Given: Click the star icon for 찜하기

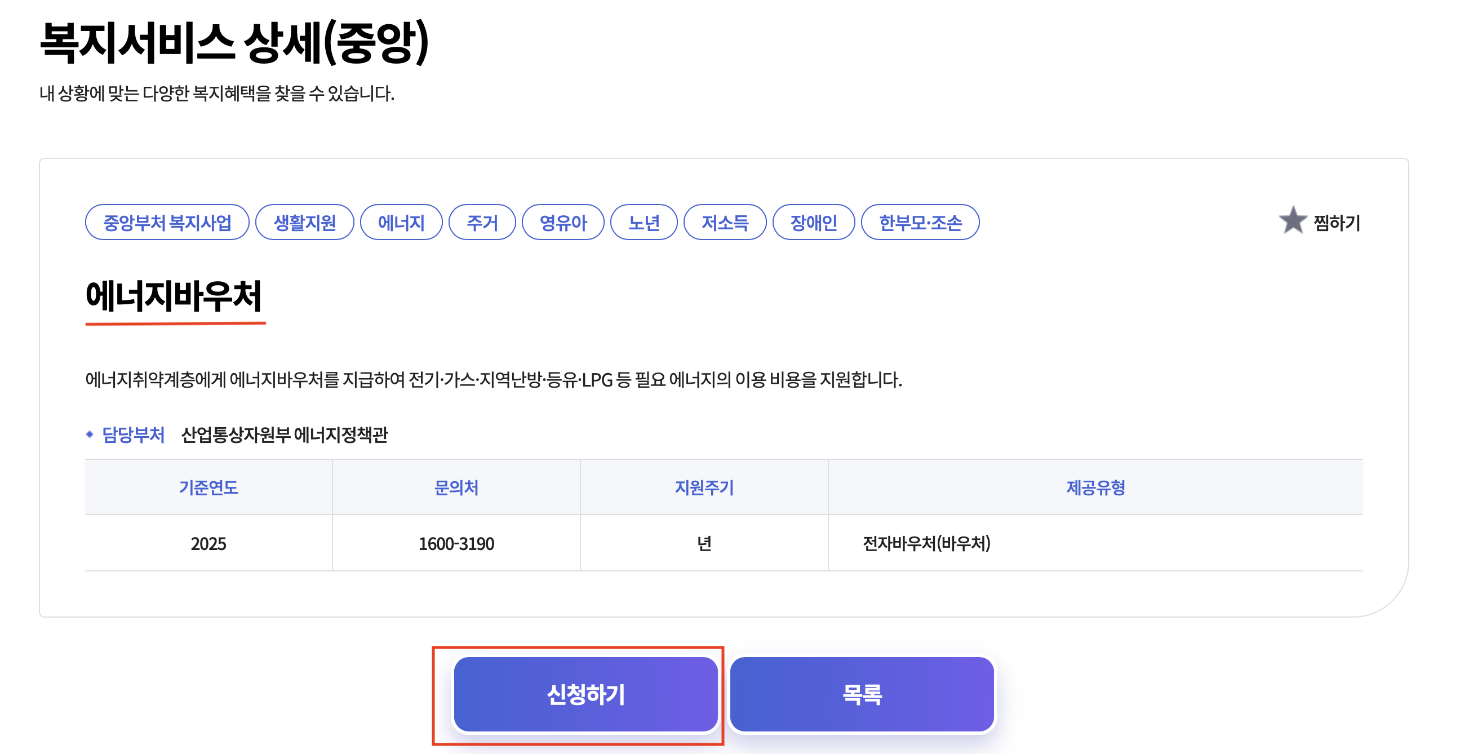Looking at the screenshot, I should pyautogui.click(x=1292, y=221).
